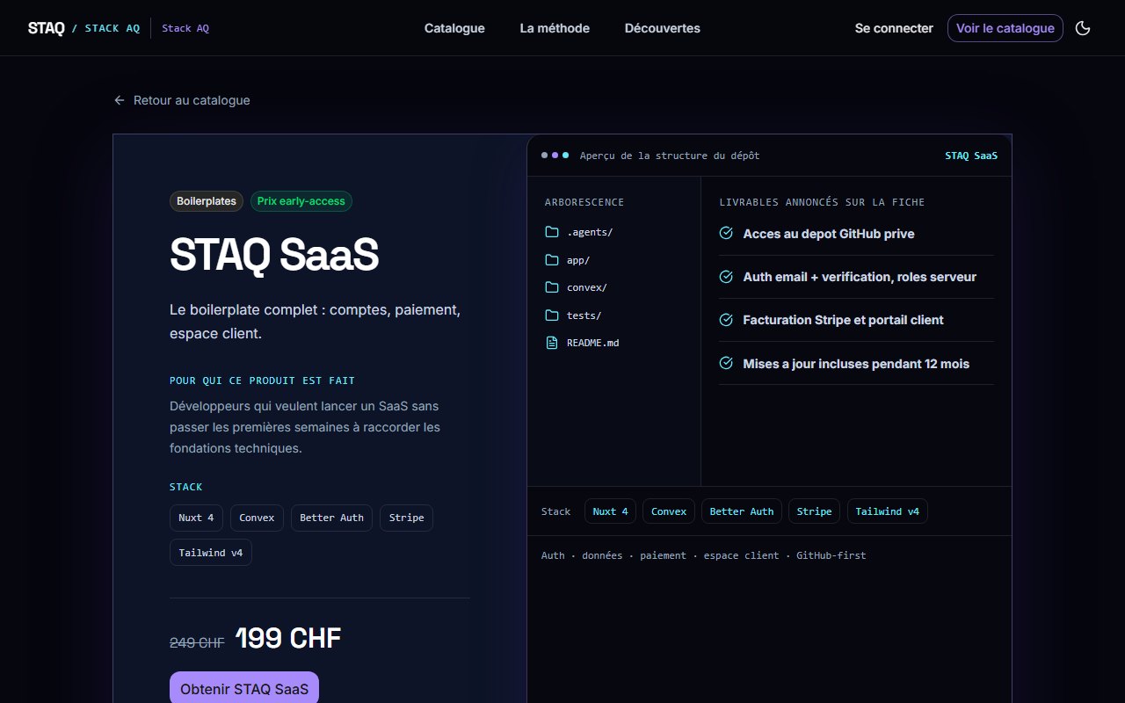Click check icon beside Mises a jour incluses

pyautogui.click(x=726, y=363)
